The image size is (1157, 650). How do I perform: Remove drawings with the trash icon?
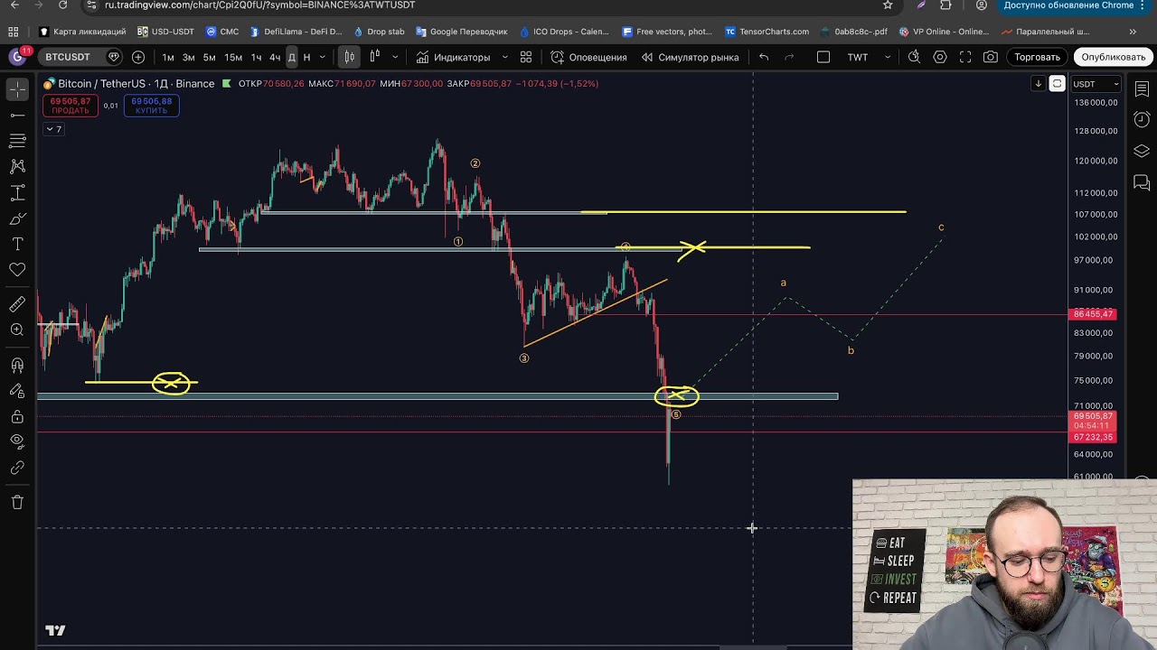(17, 502)
